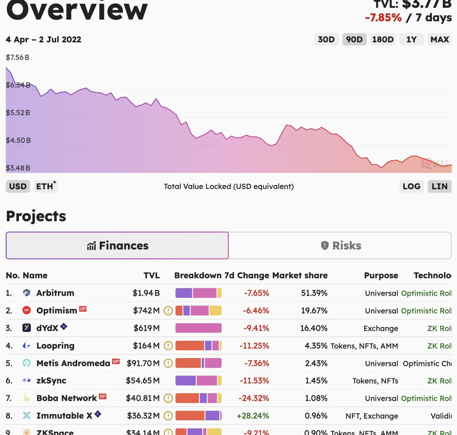This screenshot has height=435, width=457.
Task: Click the warning icon in Loopring row
Action: (168, 345)
